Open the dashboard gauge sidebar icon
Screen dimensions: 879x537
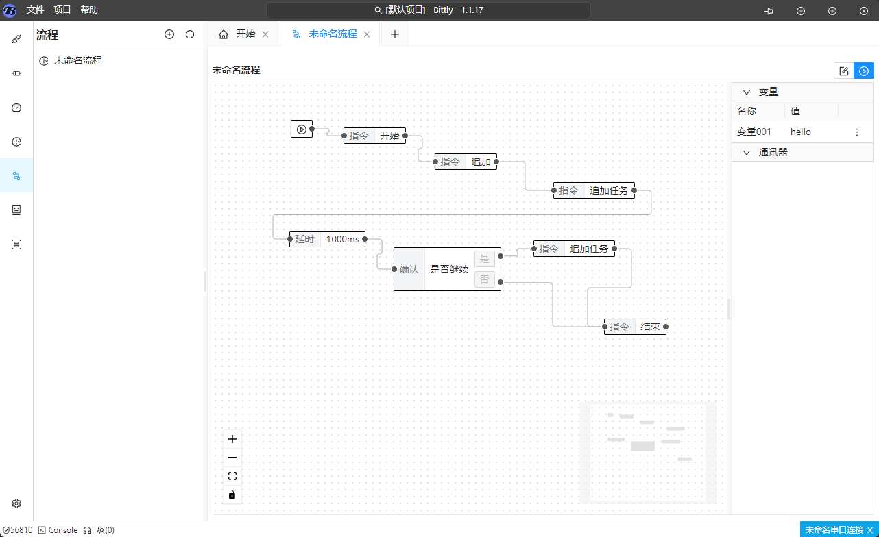pyautogui.click(x=16, y=108)
